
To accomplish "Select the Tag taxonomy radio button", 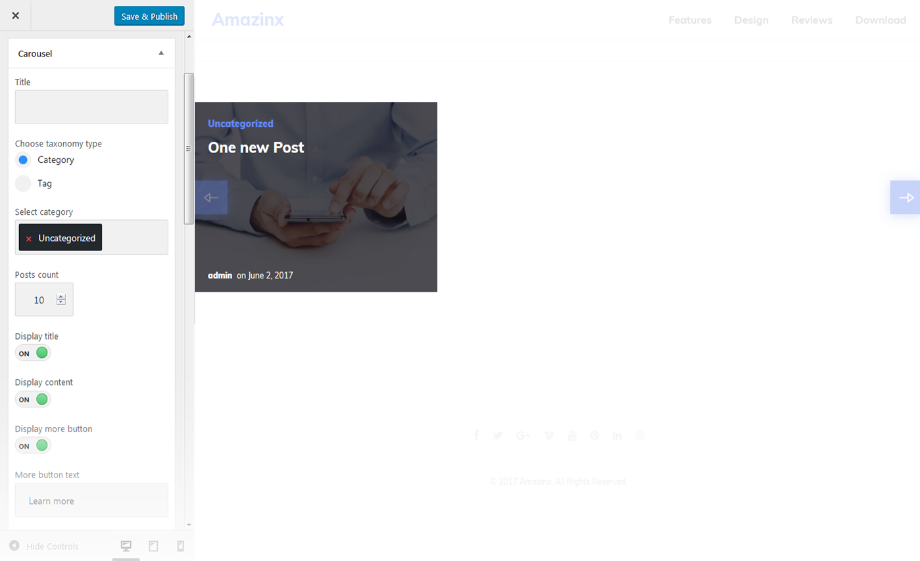I will pyautogui.click(x=23, y=184).
